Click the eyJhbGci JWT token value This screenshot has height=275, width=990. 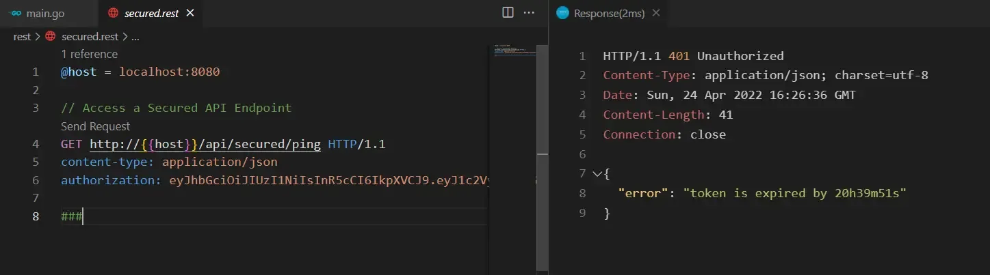coord(330,180)
